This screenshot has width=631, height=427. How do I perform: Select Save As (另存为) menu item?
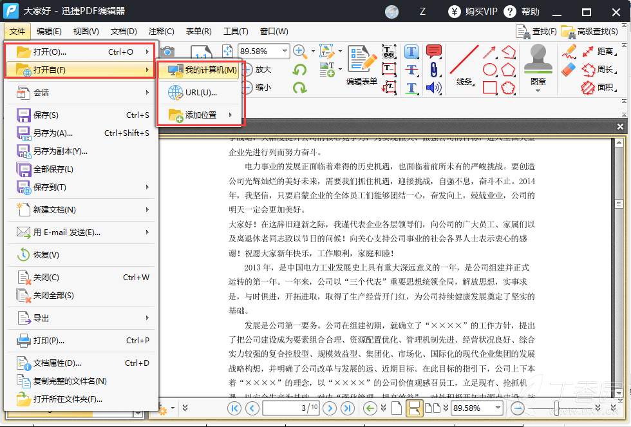[x=81, y=133]
